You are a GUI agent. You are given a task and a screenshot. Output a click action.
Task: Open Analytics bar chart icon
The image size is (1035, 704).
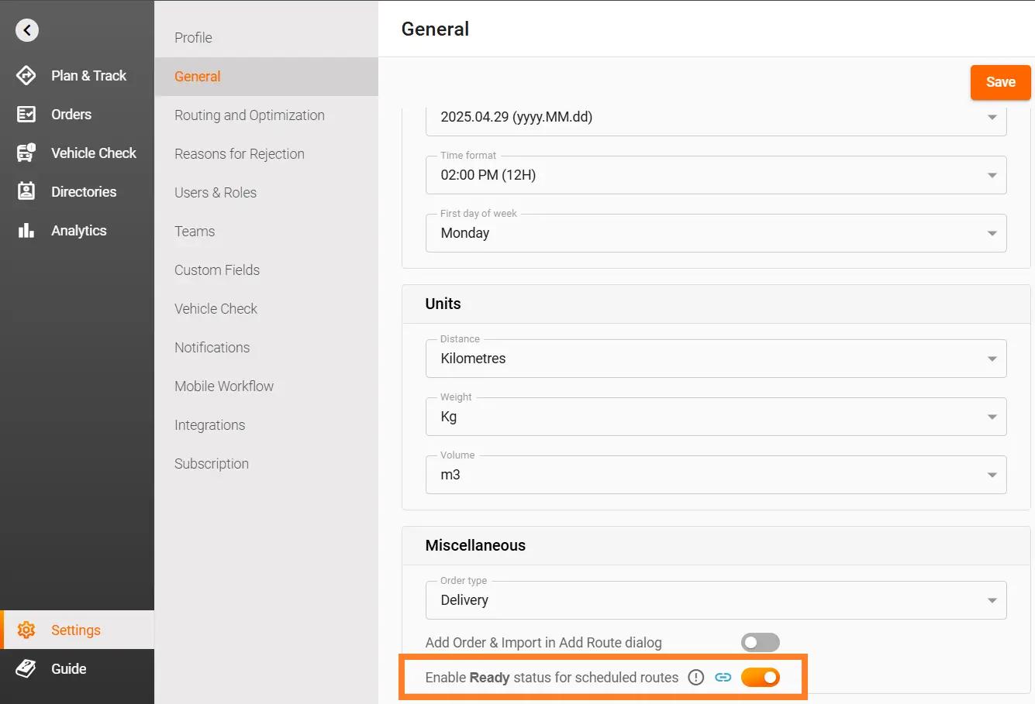tap(26, 230)
